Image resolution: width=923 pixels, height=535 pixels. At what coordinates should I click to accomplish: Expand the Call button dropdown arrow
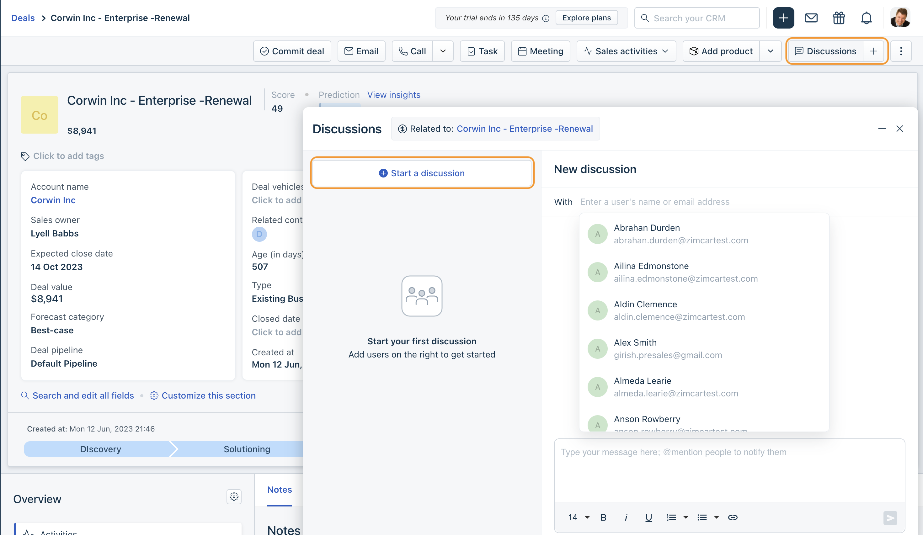click(x=443, y=51)
